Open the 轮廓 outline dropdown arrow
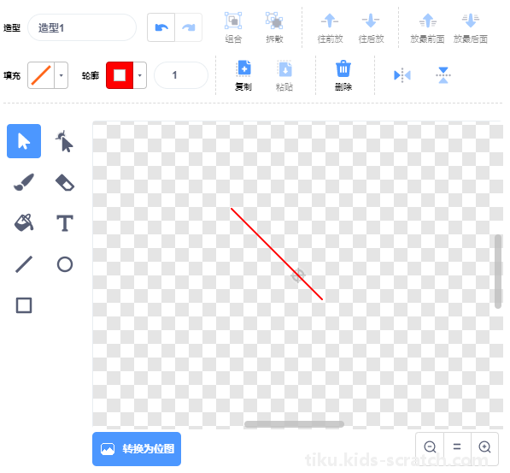Screen dimensions: 510x473 point(140,75)
